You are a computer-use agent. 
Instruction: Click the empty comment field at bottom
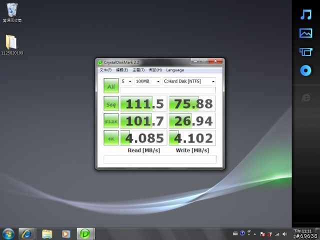point(160,159)
